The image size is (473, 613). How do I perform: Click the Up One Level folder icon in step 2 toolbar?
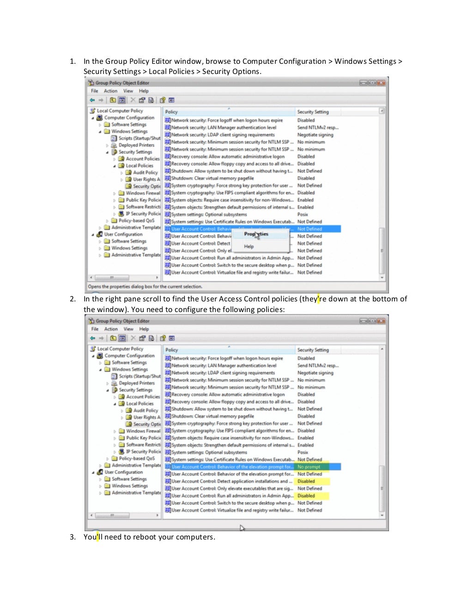point(113,338)
